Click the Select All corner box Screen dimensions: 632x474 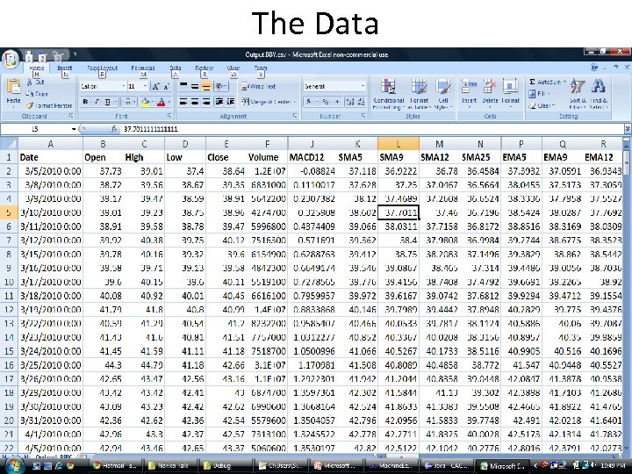[9, 144]
